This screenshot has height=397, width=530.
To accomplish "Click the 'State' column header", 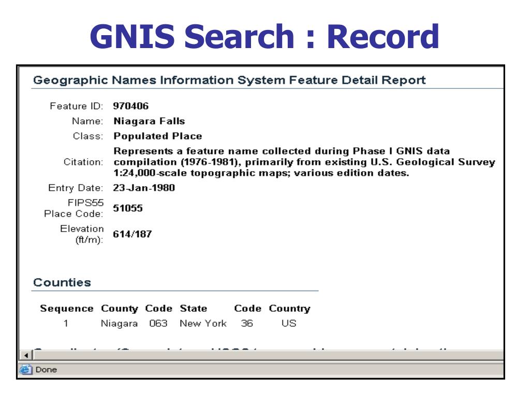I will [194, 308].
